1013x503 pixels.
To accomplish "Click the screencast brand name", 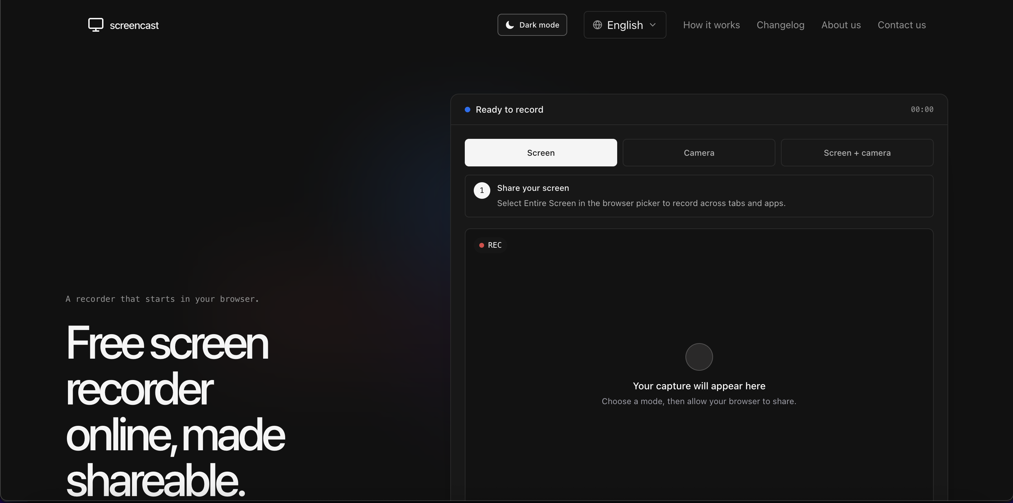I will pyautogui.click(x=134, y=25).
